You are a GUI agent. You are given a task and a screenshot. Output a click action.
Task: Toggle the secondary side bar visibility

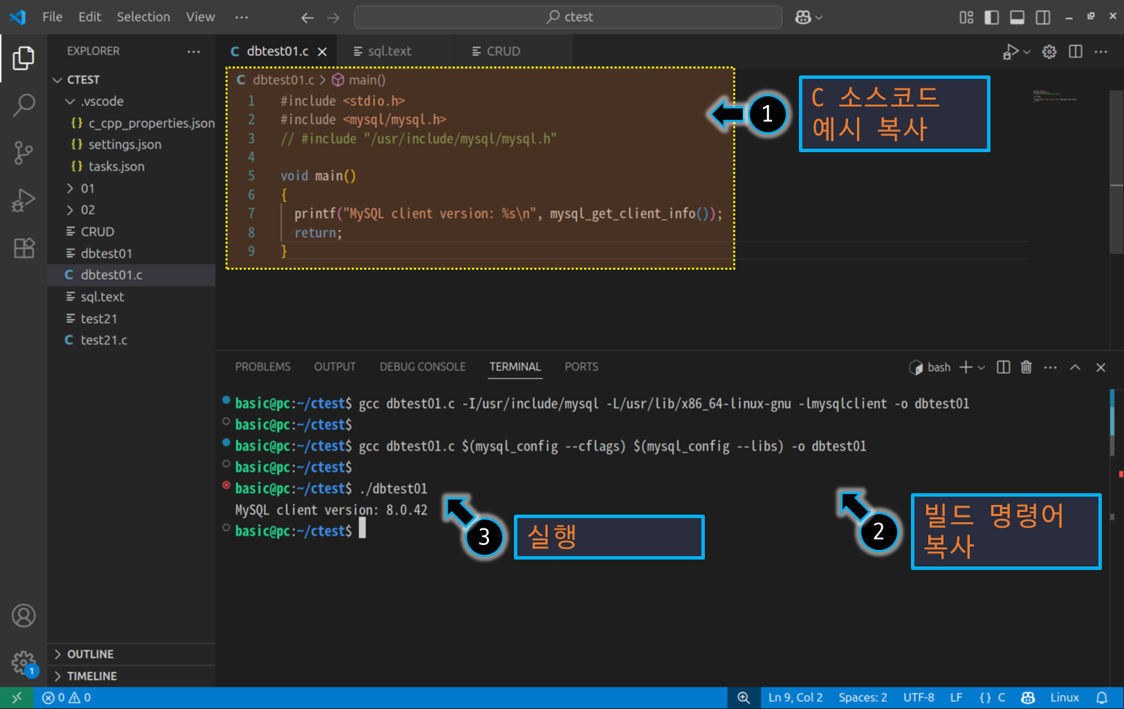(x=1043, y=17)
